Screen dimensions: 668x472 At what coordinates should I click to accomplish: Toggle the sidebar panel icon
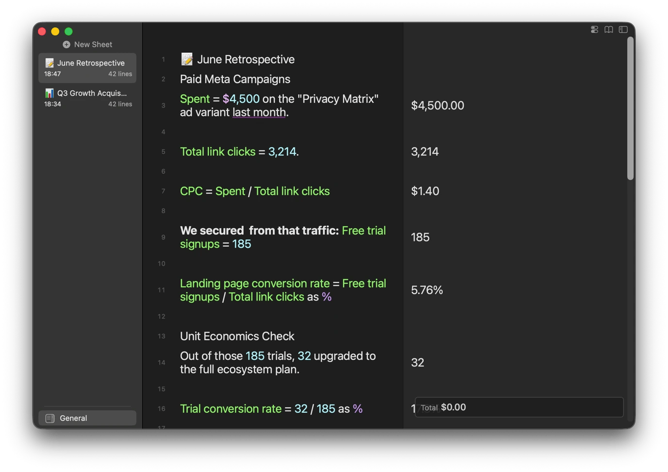pos(623,30)
